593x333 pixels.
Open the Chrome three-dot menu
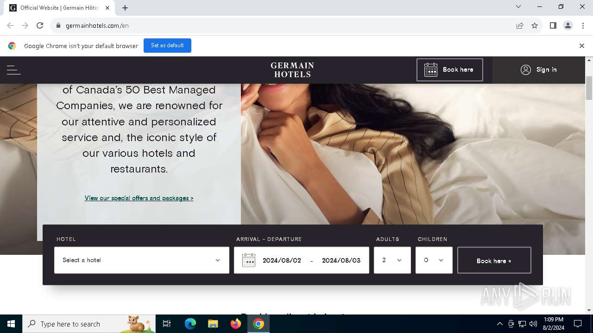[x=583, y=25]
